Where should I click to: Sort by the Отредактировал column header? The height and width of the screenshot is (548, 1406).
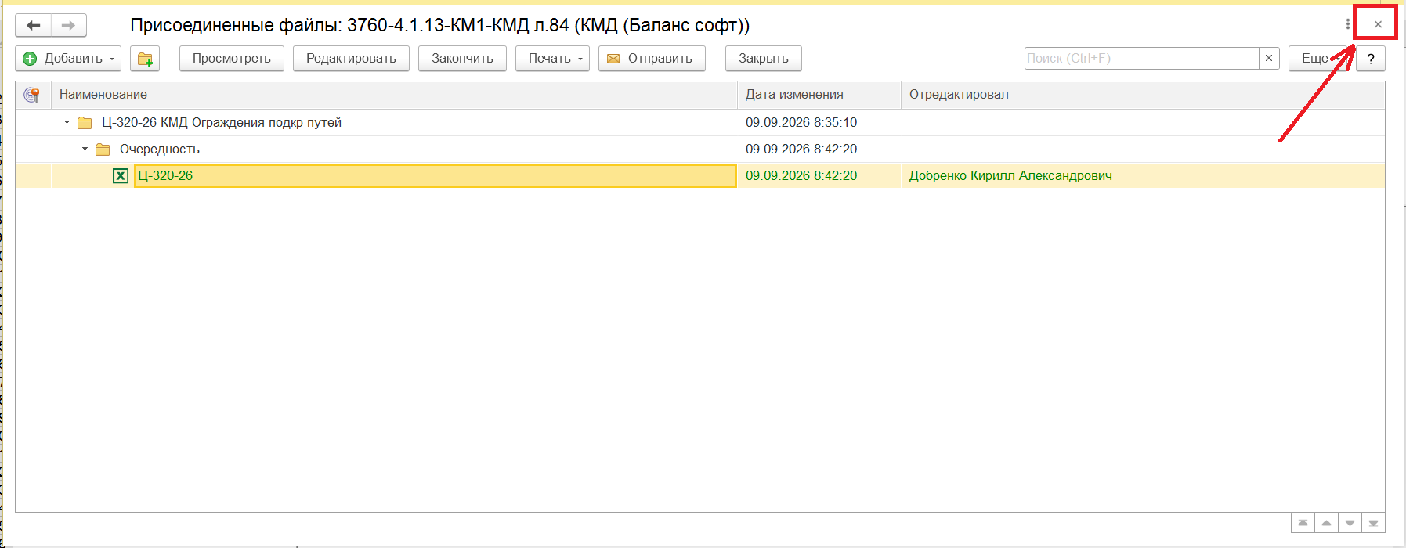(1143, 95)
